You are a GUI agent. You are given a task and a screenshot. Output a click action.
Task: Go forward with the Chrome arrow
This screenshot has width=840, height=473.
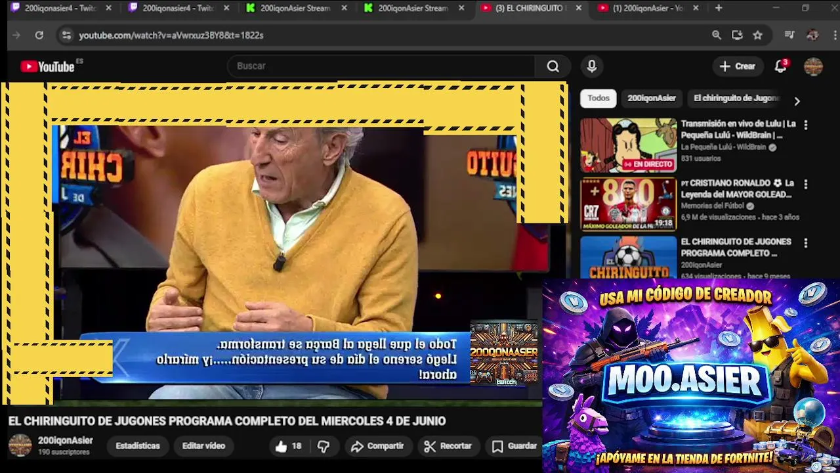point(17,35)
